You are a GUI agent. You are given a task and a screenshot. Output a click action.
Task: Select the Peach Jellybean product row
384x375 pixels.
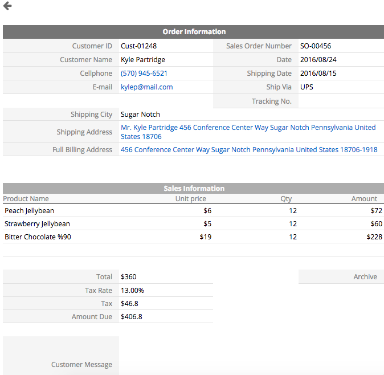[194, 210]
